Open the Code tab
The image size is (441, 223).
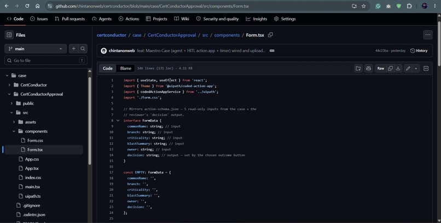tap(15, 19)
